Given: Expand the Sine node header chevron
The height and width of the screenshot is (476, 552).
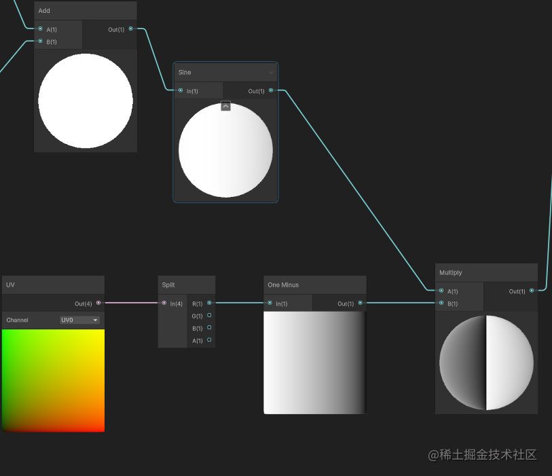Looking at the screenshot, I should (271, 73).
